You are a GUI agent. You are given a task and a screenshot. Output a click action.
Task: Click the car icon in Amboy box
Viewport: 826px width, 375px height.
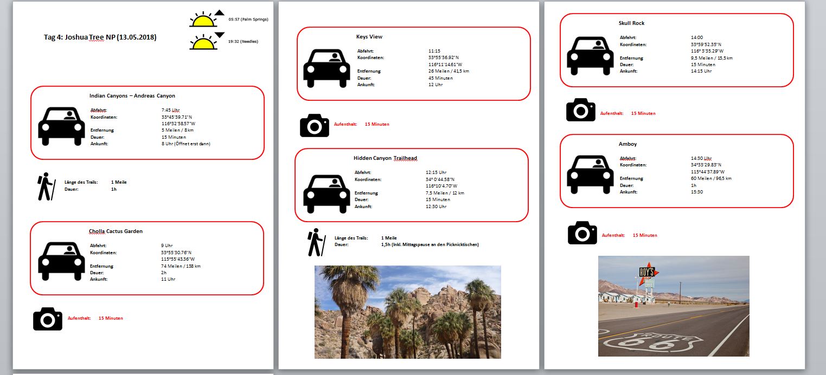590,174
